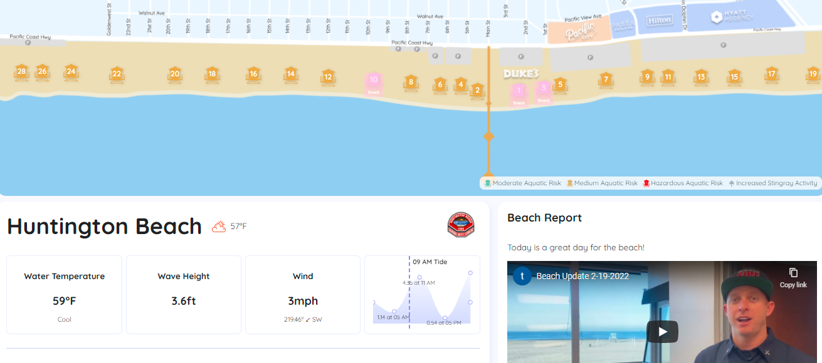Select lifeguard tower 28 marker on the map

(21, 72)
